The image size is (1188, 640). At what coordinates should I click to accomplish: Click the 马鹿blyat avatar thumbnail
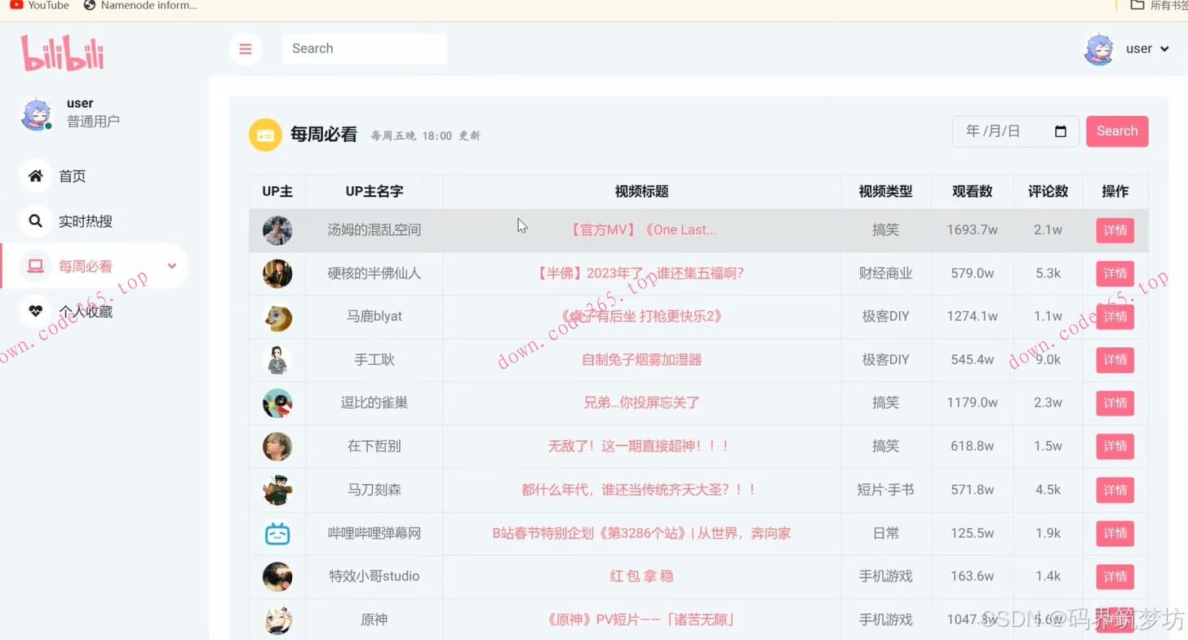(277, 316)
